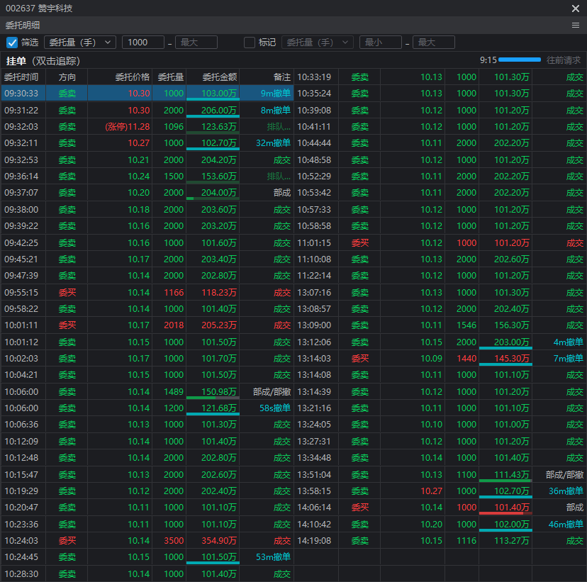The image size is (587, 582).
Task: Enable the 标记 checkbox
Action: coord(250,43)
